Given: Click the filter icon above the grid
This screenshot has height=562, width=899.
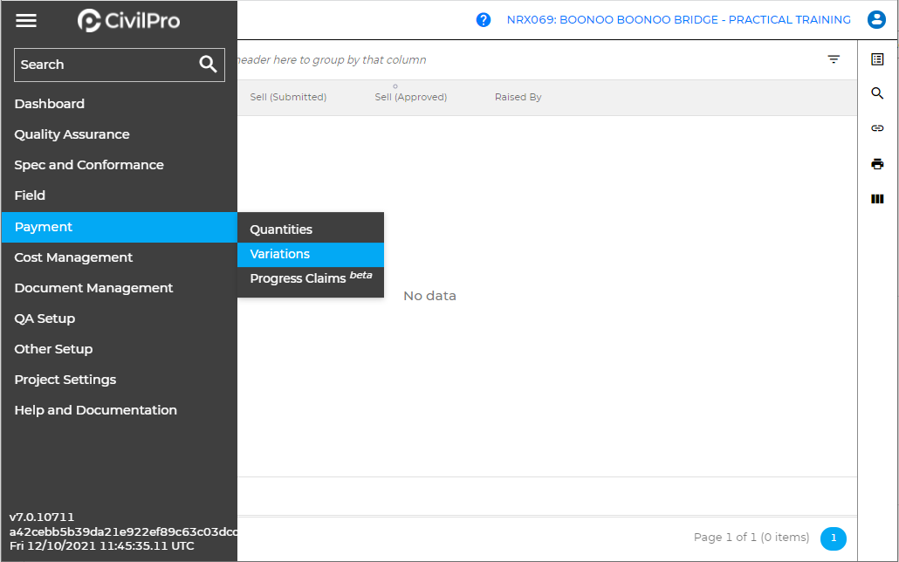Looking at the screenshot, I should click(834, 59).
